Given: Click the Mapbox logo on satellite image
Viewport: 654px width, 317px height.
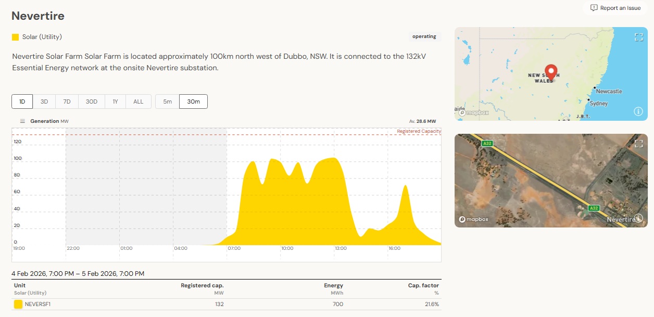Looking at the screenshot, I should click(x=473, y=219).
